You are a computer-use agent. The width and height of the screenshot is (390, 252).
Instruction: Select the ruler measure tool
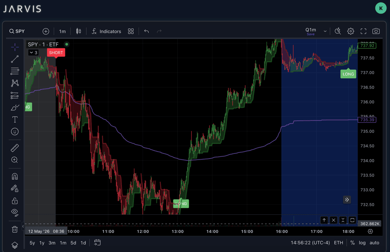click(15, 148)
